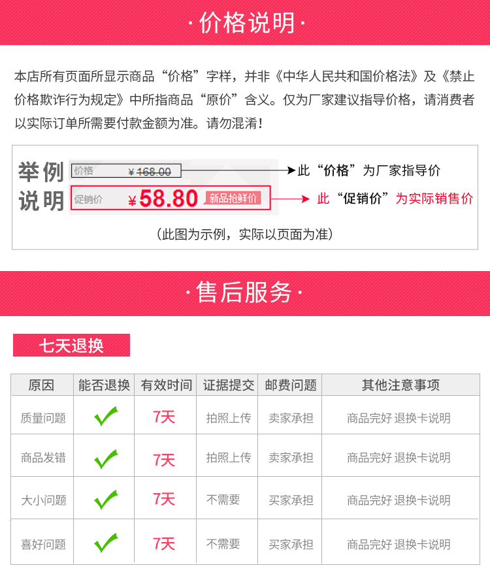The height and width of the screenshot is (578, 490).
Task: Click the 邮费问题 column header
Action: 291,385
